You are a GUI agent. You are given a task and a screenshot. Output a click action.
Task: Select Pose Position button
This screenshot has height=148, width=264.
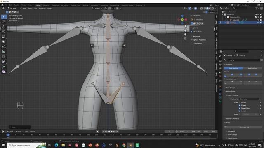233,69
